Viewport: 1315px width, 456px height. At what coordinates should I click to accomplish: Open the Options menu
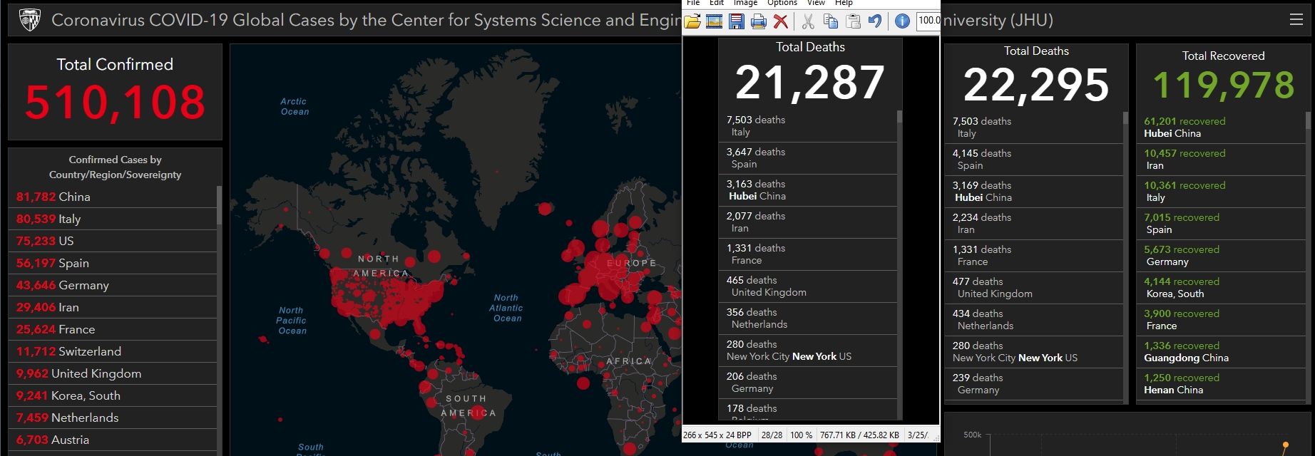[782, 4]
